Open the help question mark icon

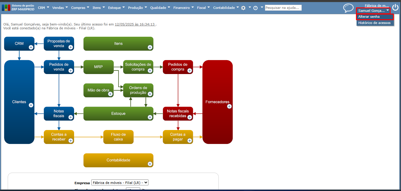(x=255, y=8)
